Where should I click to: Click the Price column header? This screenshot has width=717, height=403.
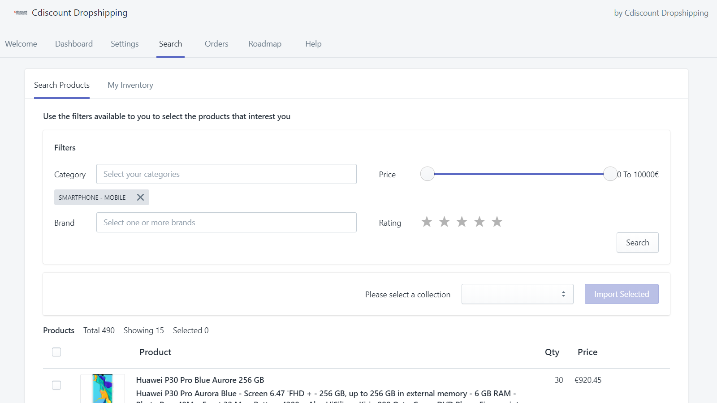tap(587, 352)
